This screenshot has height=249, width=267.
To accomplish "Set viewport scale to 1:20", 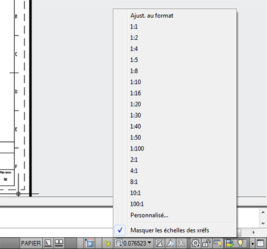I will tap(175, 104).
